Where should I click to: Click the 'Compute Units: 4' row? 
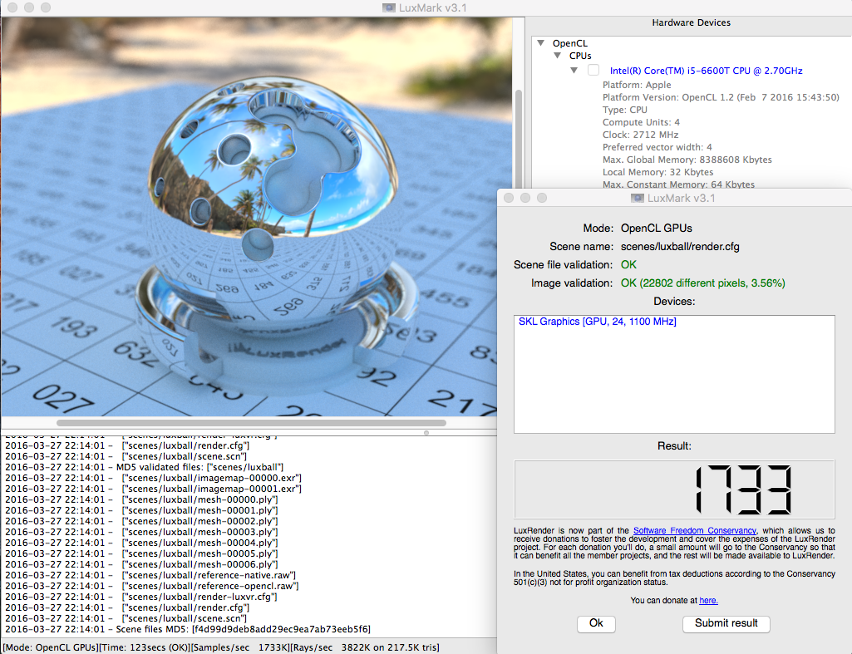tap(641, 122)
